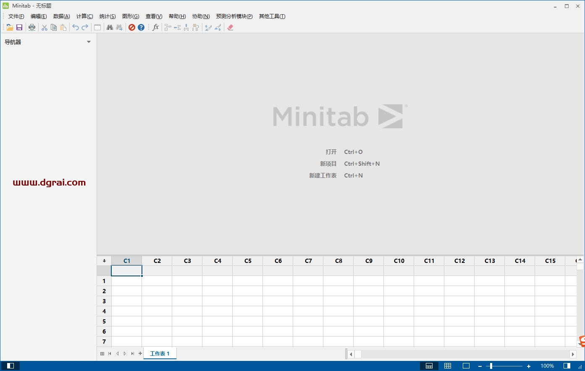Screen dimensions: 585x371
Task: Open the 预测分析模块(P) menu
Action: (234, 16)
